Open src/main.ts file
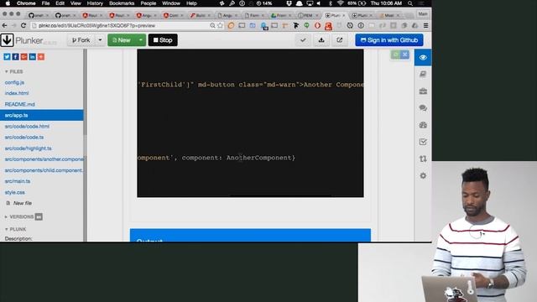The image size is (537, 302). pos(18,181)
